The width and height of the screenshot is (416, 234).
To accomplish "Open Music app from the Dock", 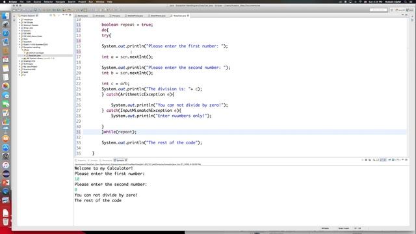I will click(x=6, y=165).
